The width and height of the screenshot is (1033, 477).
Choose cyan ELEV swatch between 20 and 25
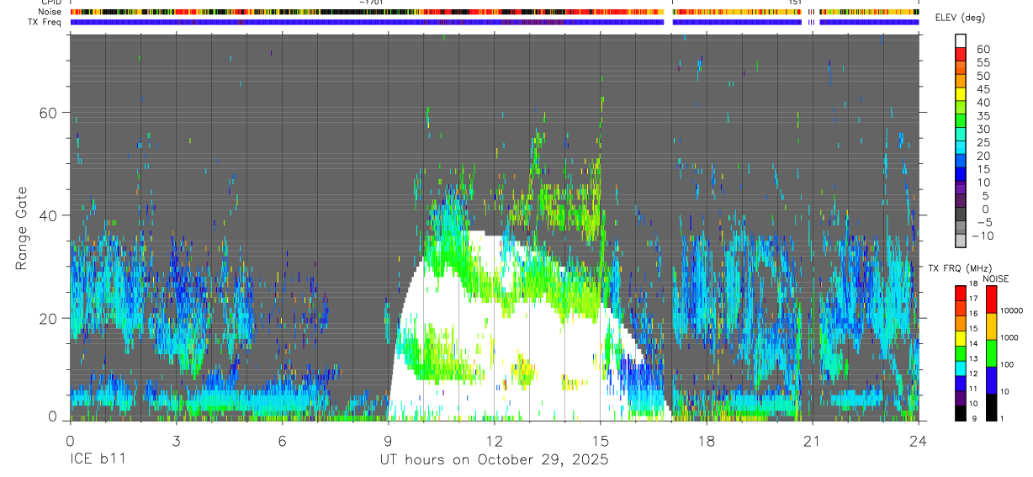[x=961, y=146]
